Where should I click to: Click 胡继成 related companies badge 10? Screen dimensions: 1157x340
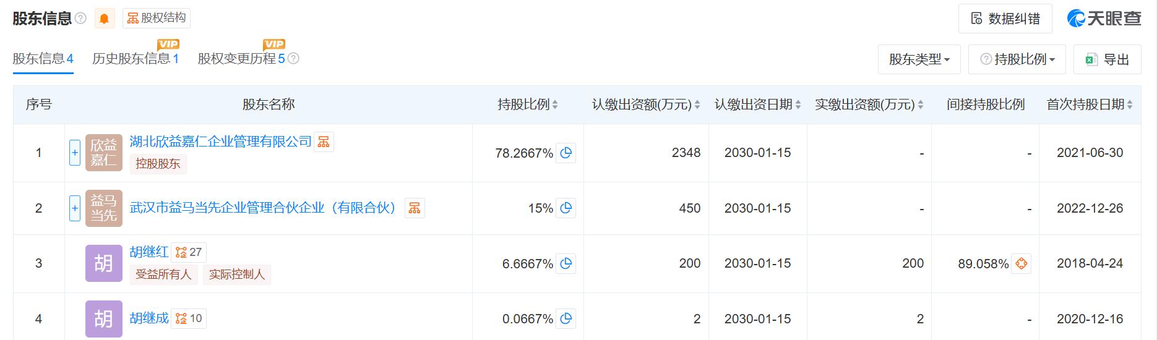pos(189,318)
